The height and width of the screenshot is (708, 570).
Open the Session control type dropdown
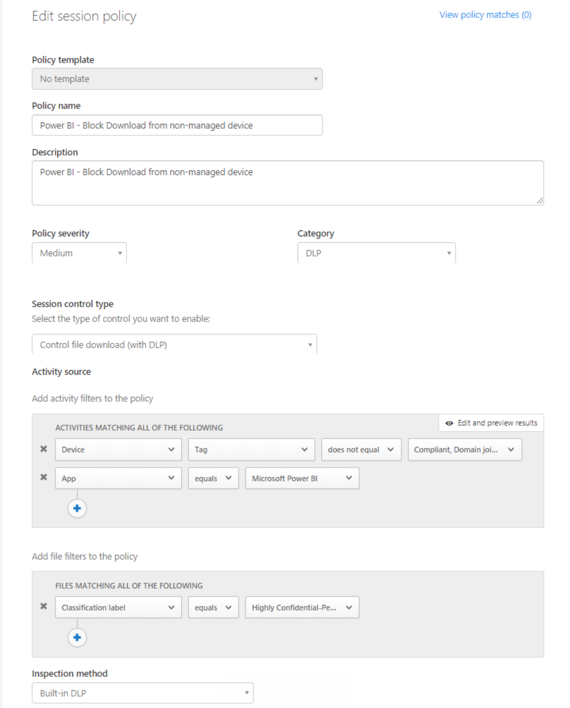tap(174, 344)
